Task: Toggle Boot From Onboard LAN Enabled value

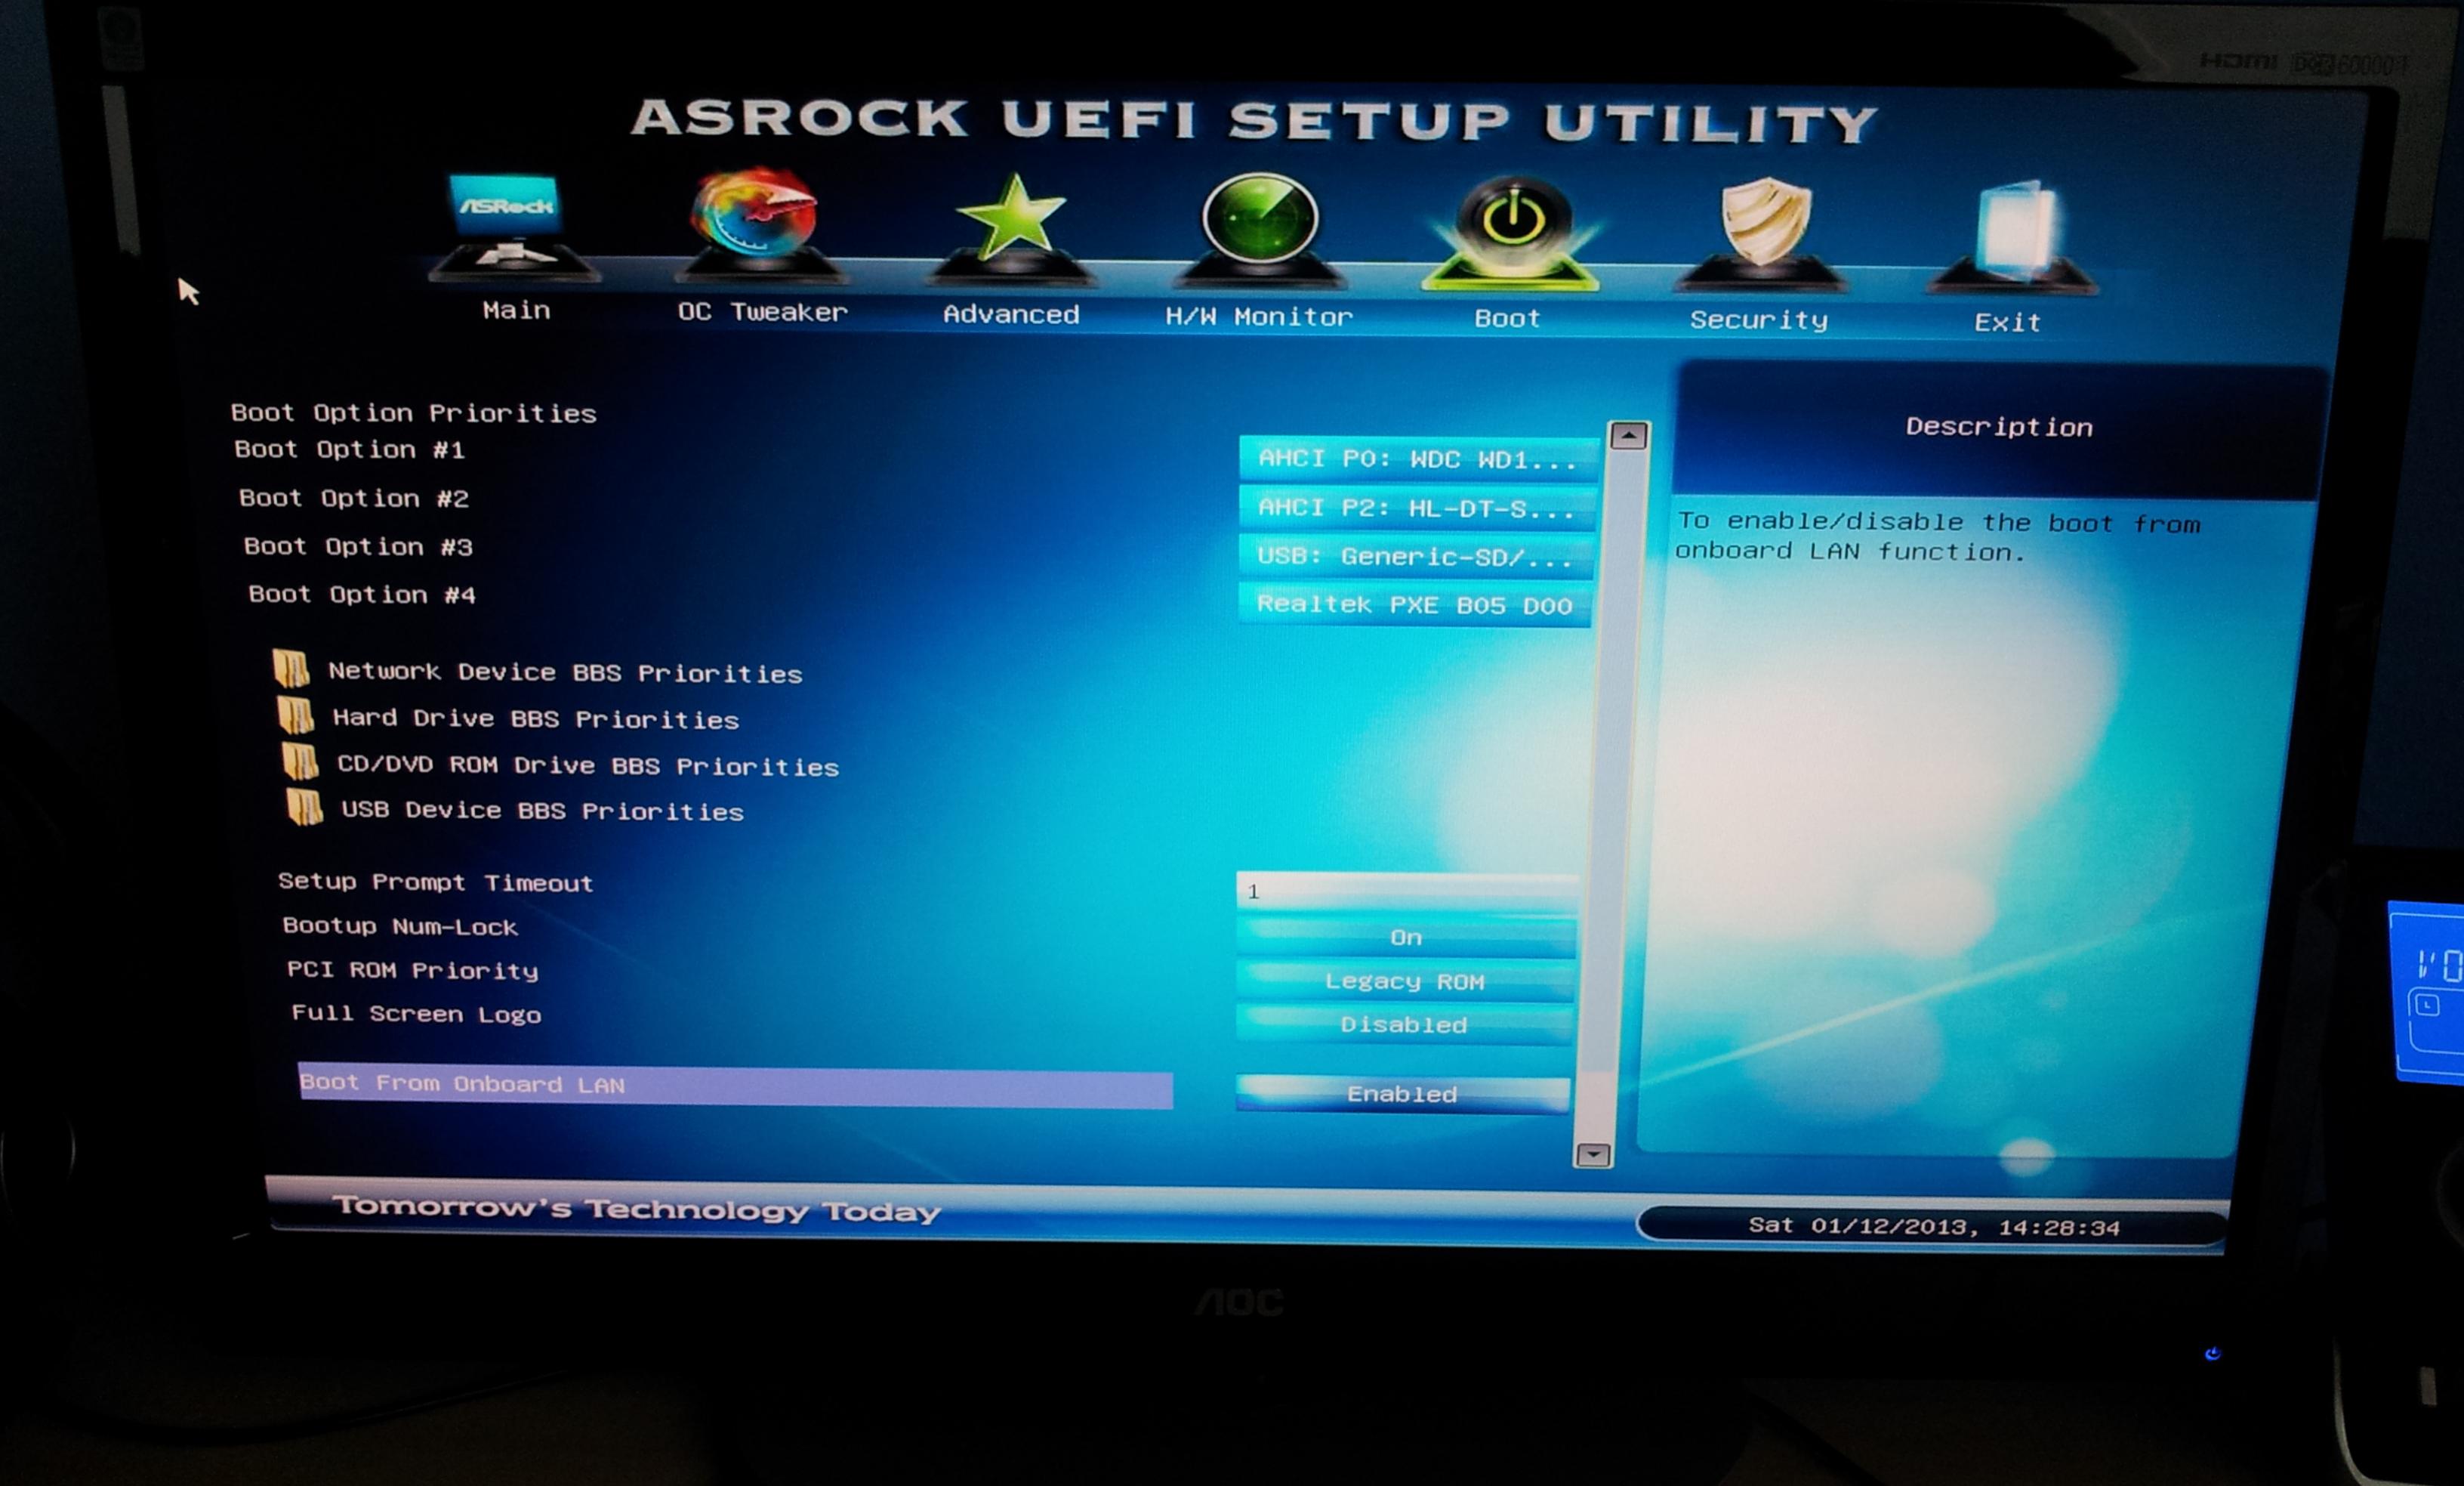Action: click(x=1402, y=1094)
